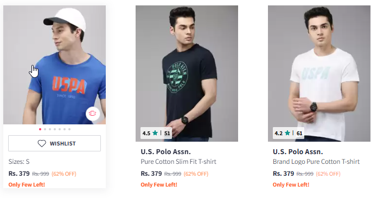The height and width of the screenshot is (199, 371).
Task: Click U.S. Polo Assn. above Brand Logo T-shirt
Action: (298, 151)
